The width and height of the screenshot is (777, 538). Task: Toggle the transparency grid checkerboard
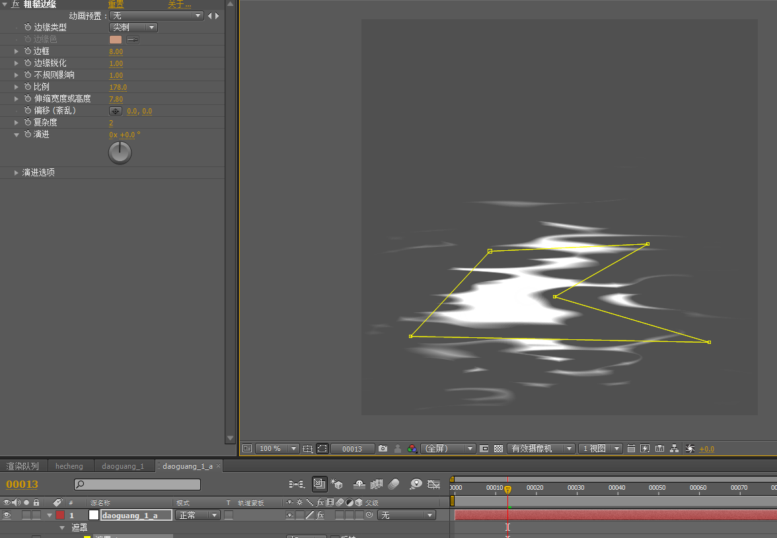pyautogui.click(x=498, y=448)
